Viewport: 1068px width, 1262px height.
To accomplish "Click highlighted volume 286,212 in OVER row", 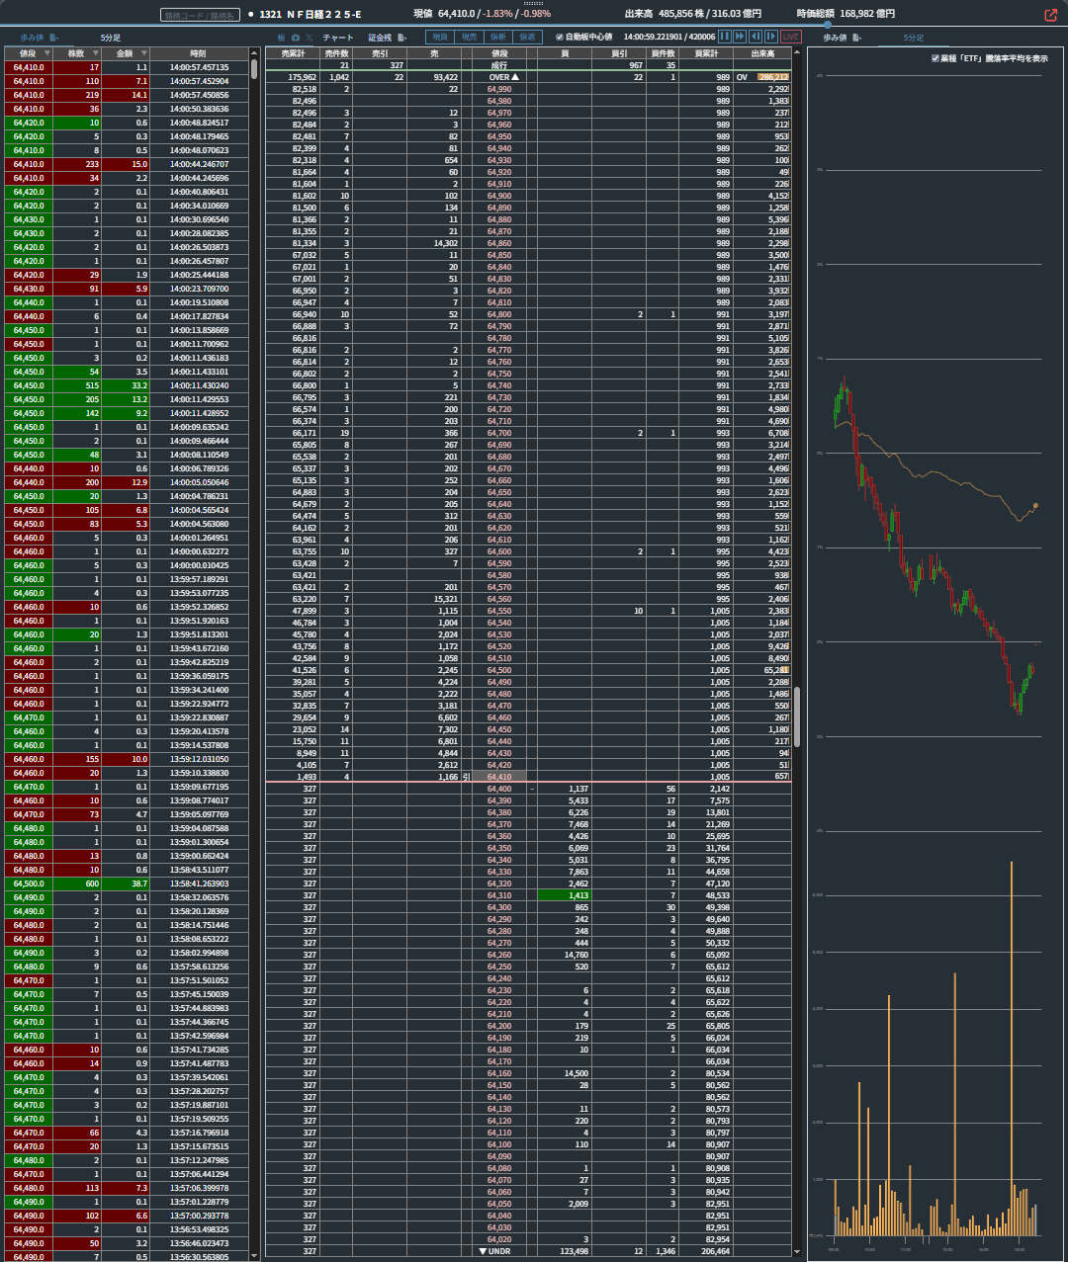I will [773, 77].
